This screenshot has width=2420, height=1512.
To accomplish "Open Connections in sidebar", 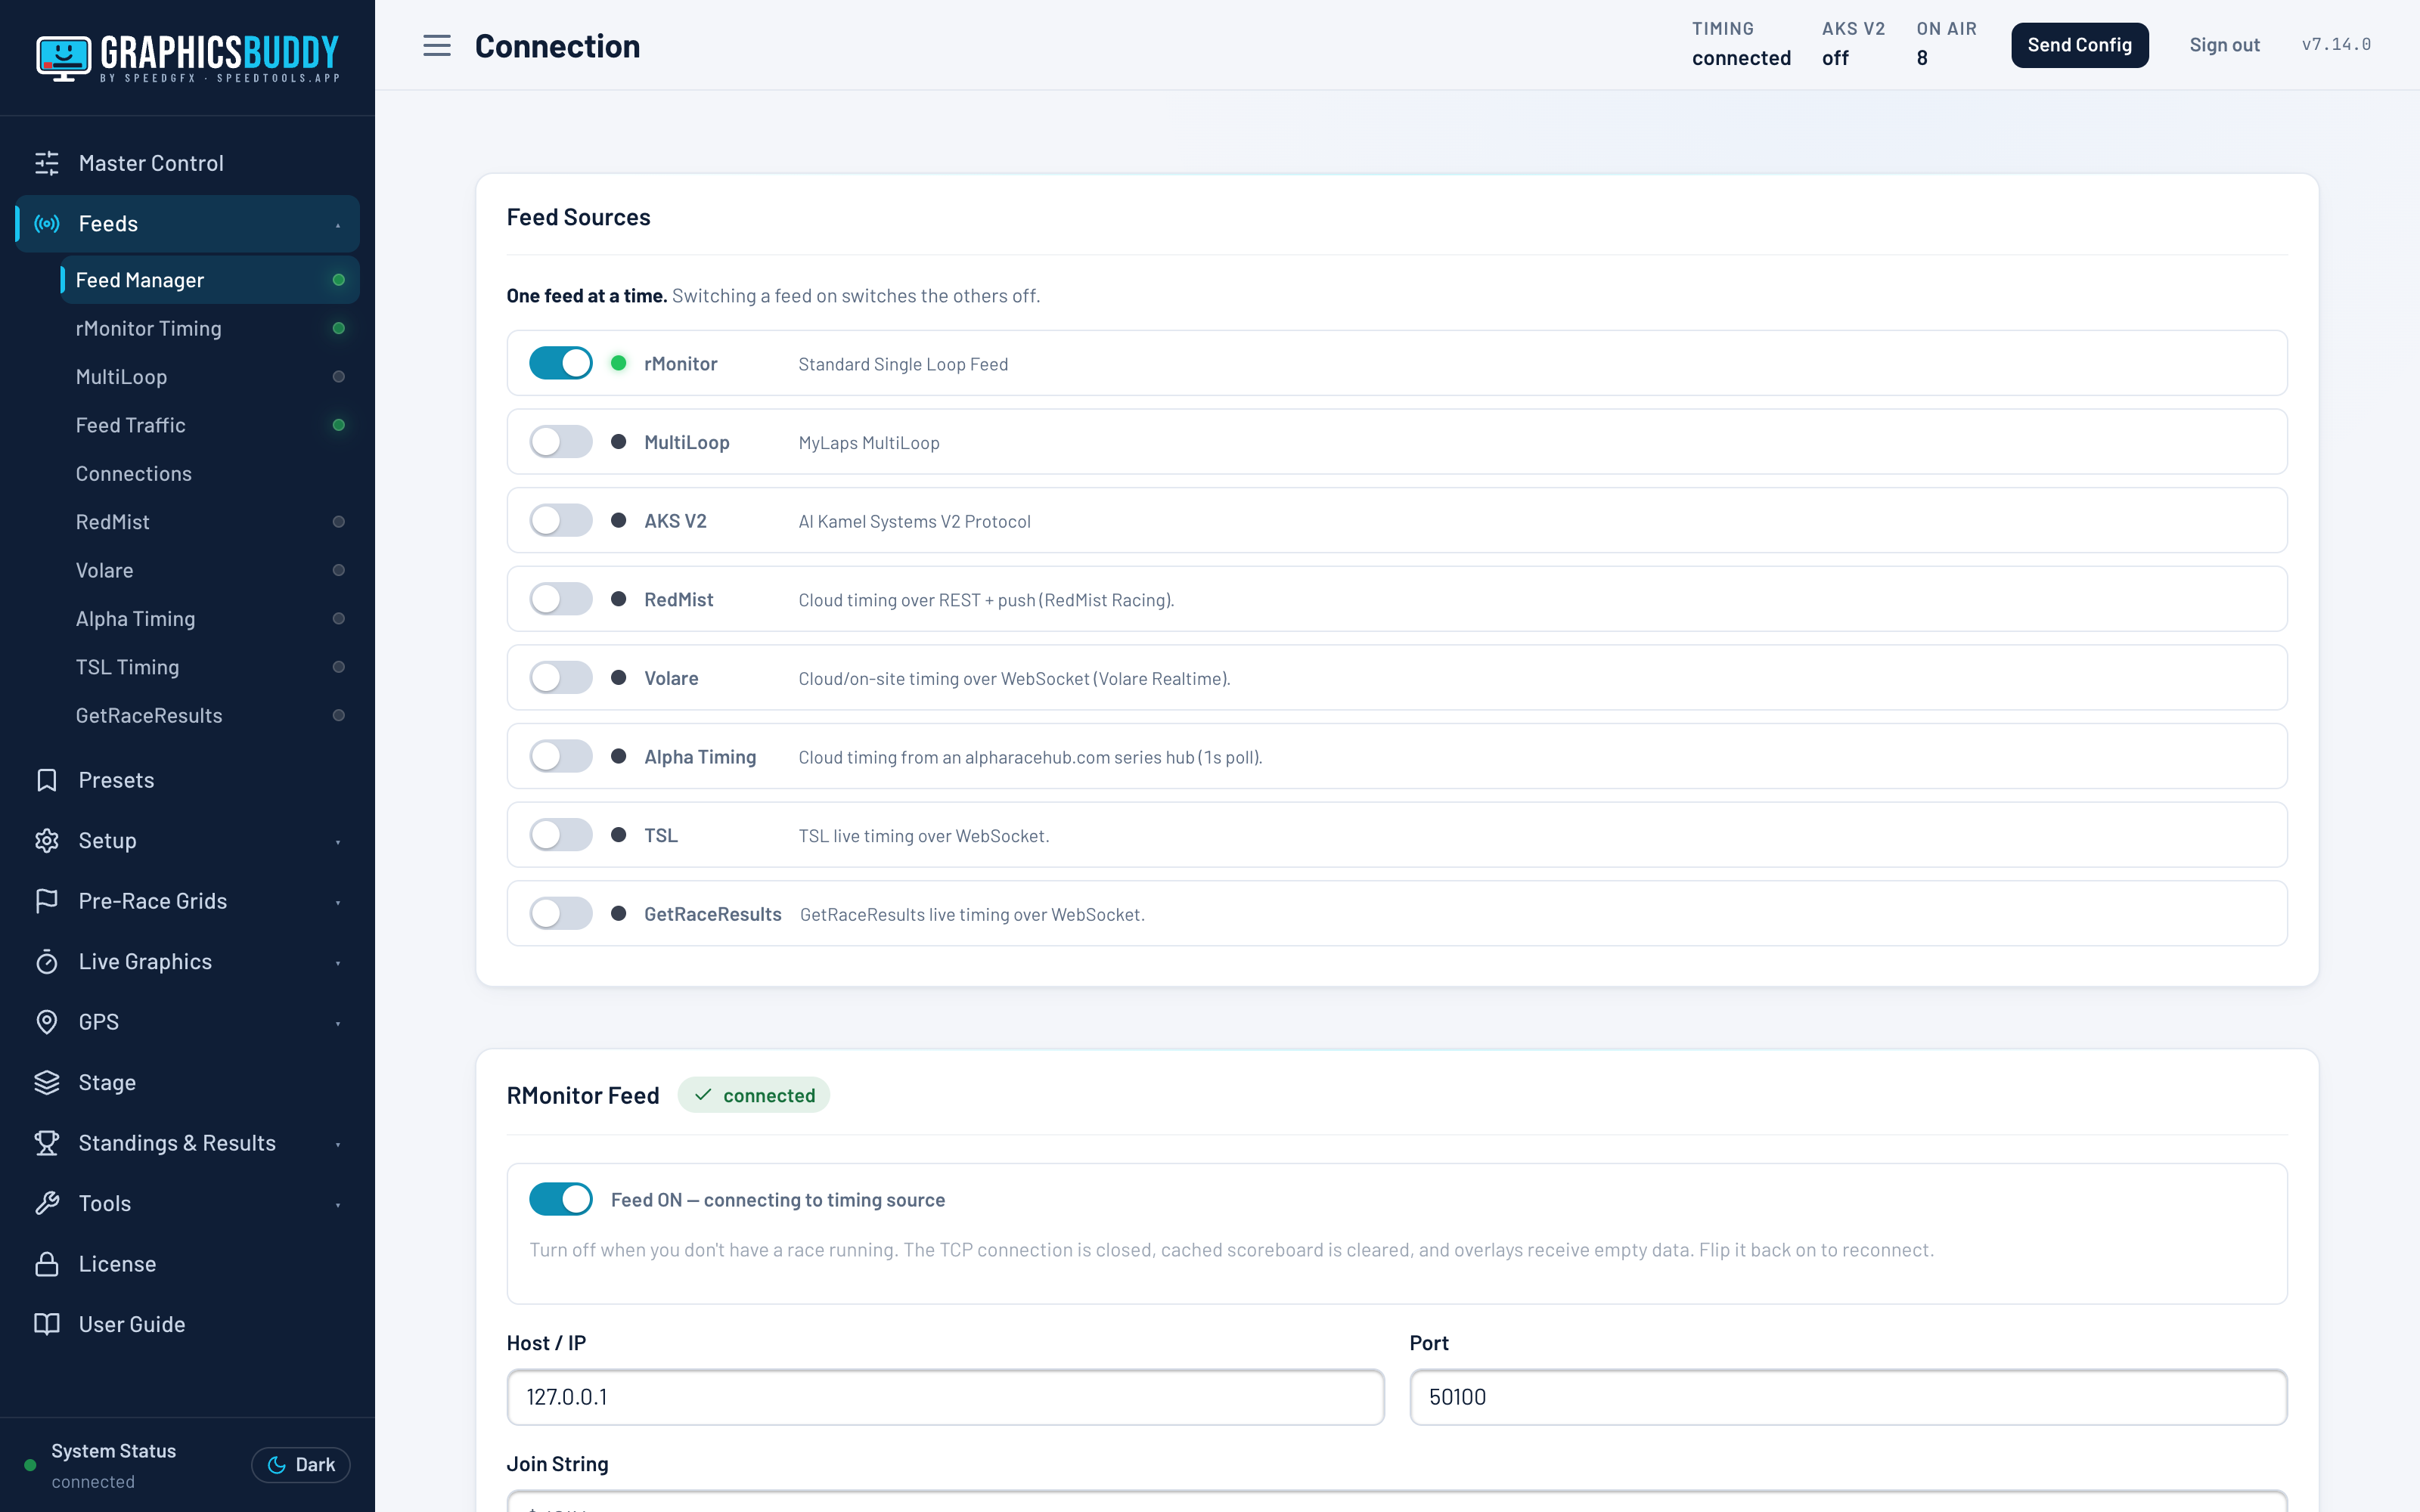I will pyautogui.click(x=210, y=474).
